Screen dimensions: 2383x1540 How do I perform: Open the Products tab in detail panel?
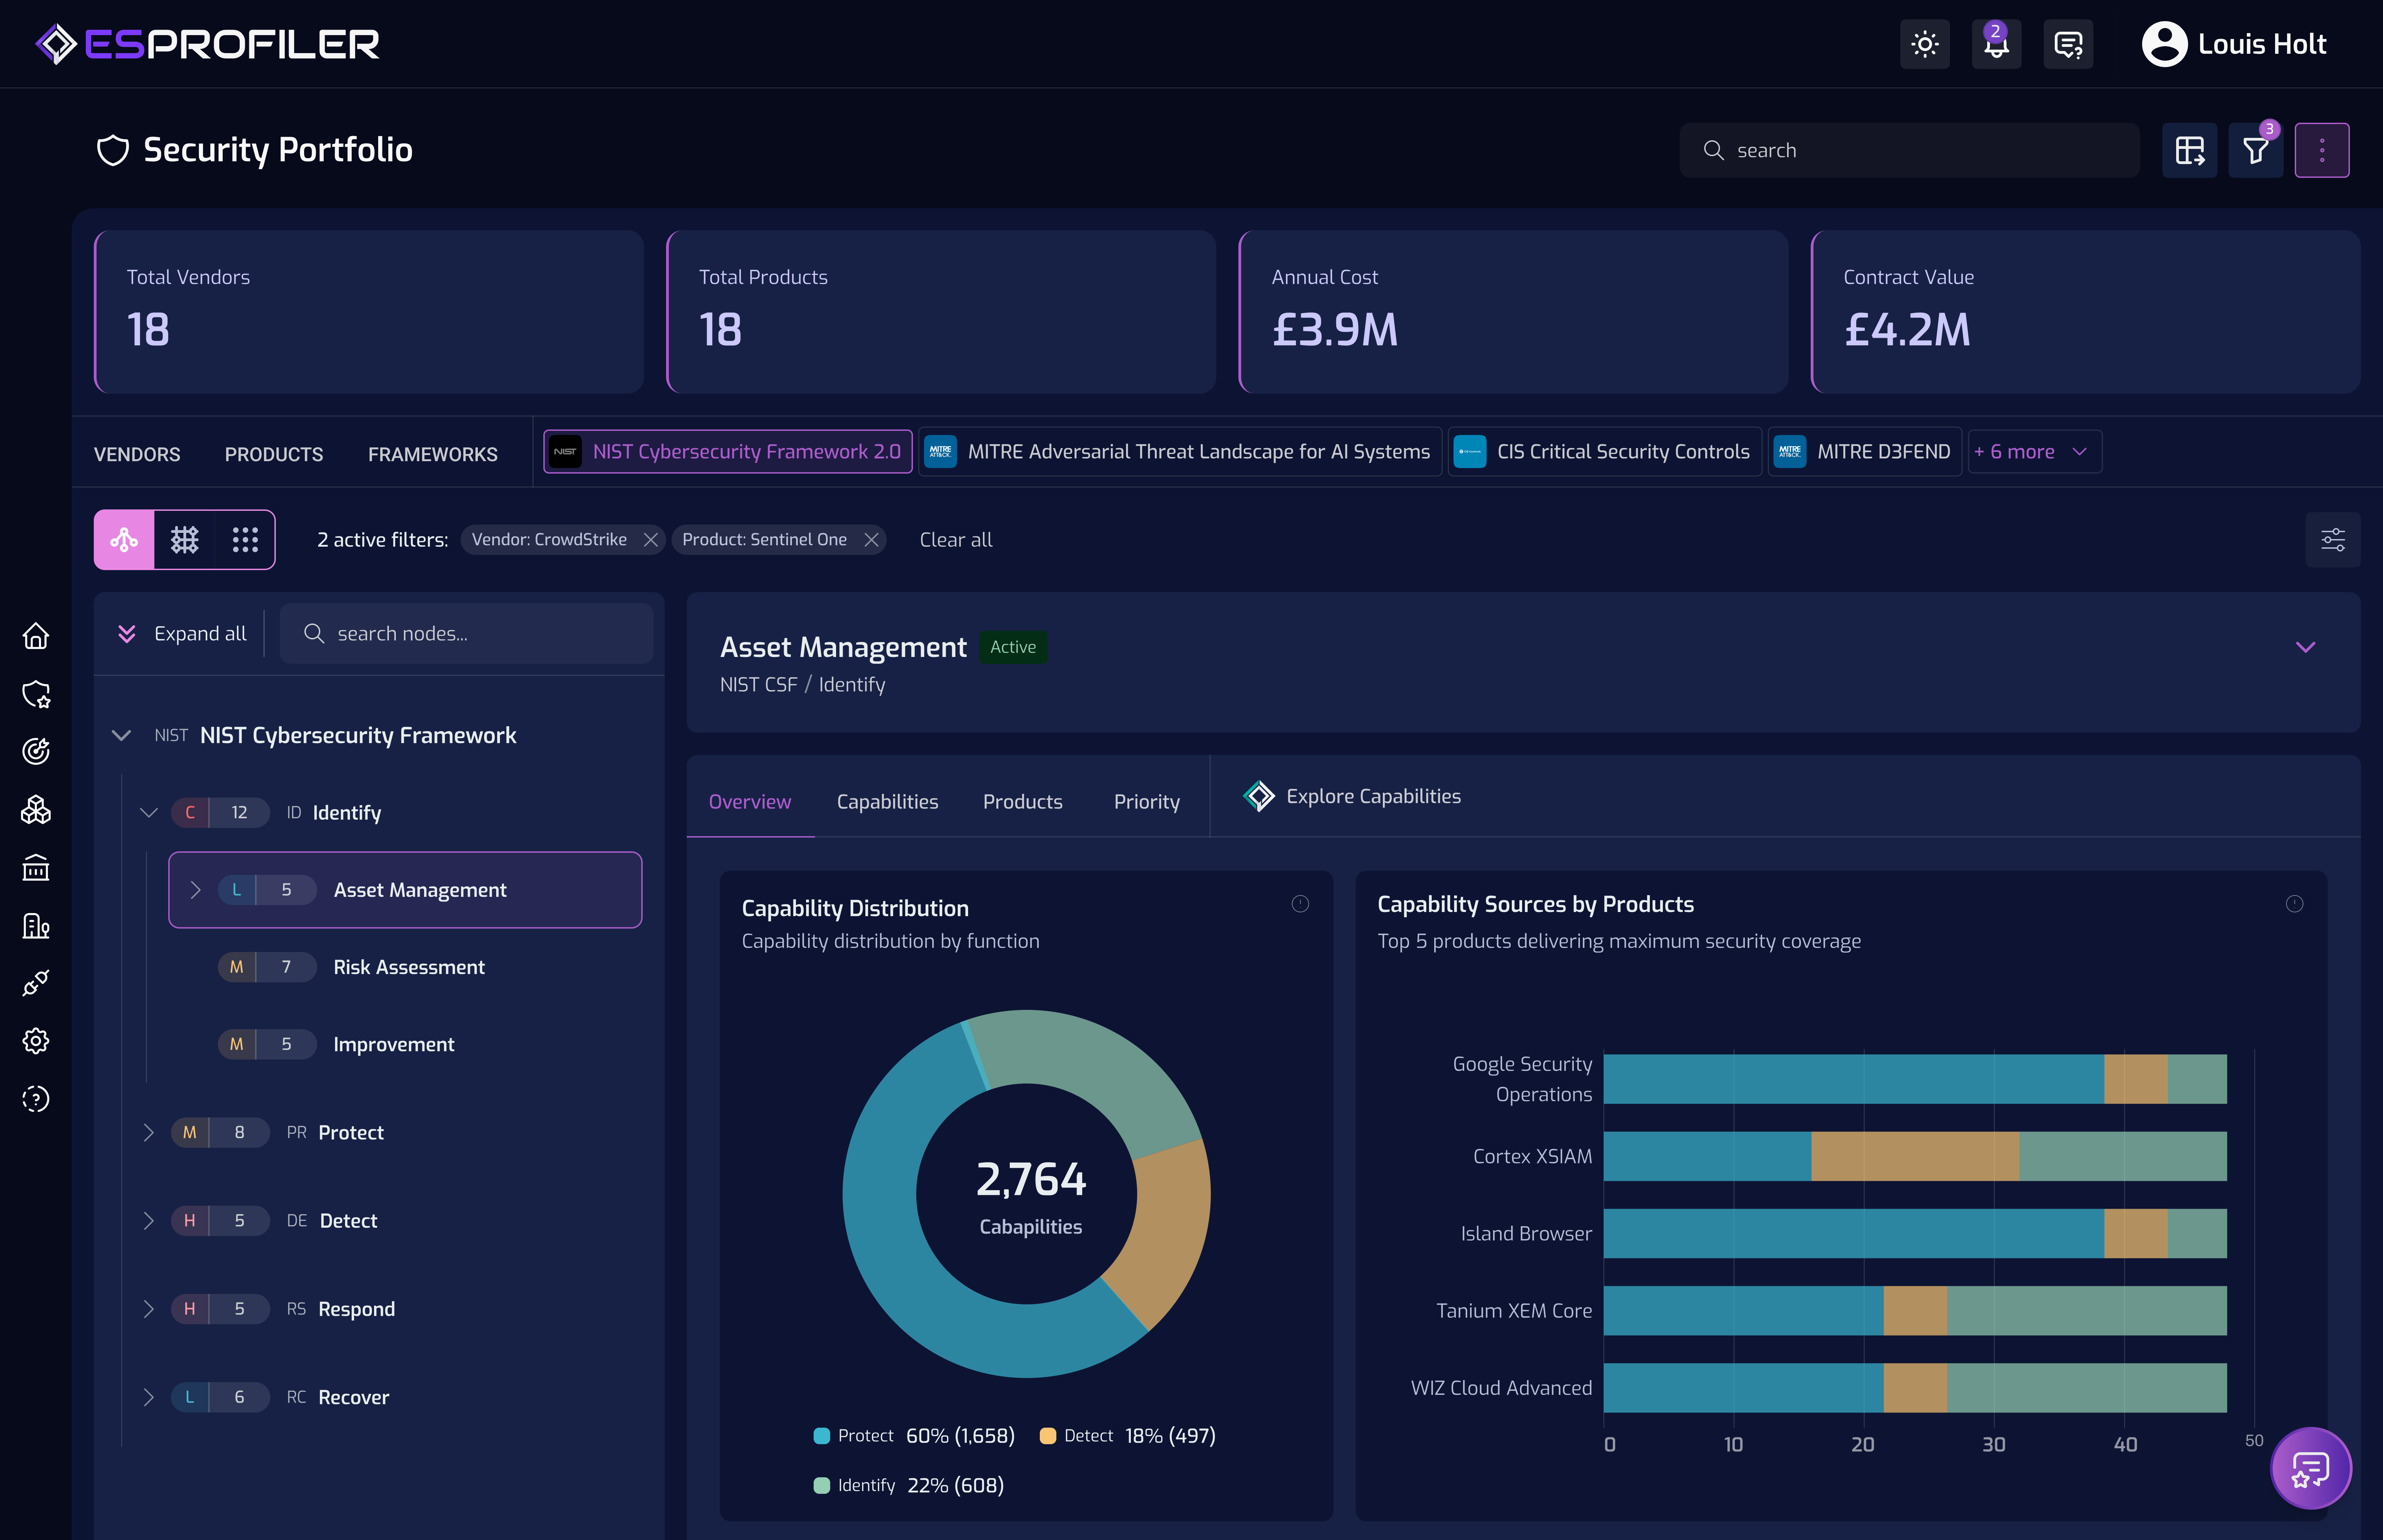[1023, 802]
